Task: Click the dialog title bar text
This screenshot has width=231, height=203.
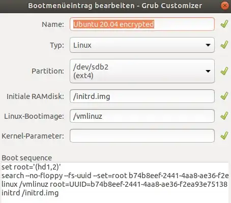Action: [x=115, y=6]
